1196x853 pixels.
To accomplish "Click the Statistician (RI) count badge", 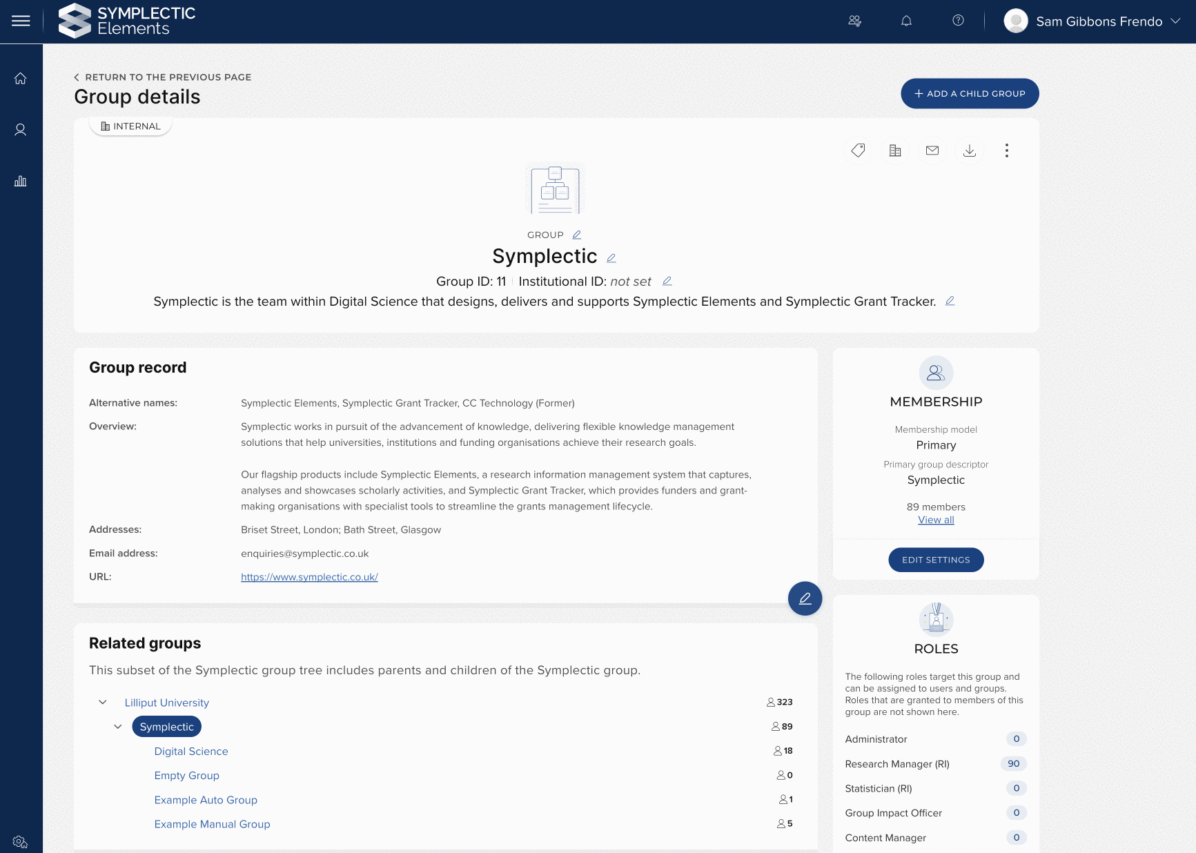I will [x=1017, y=788].
